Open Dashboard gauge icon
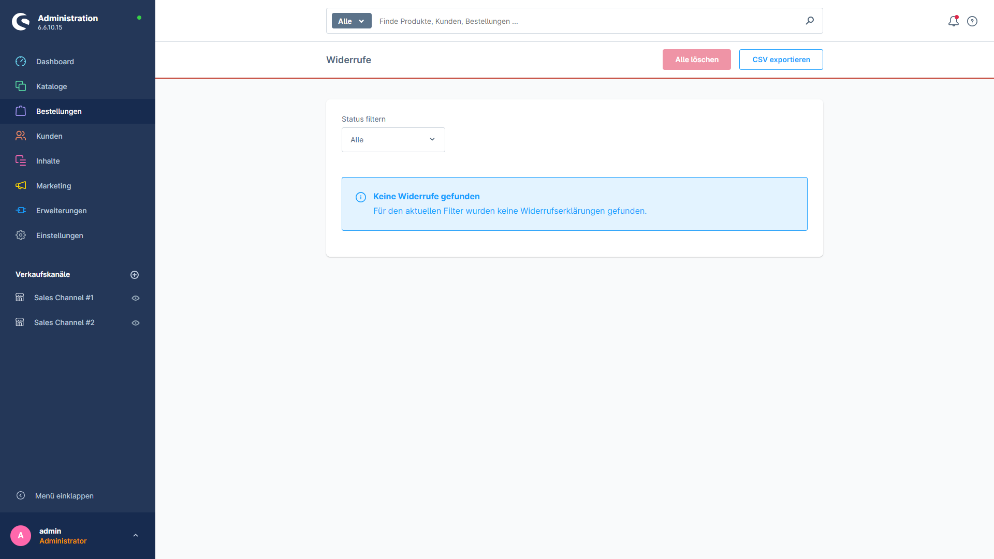This screenshot has height=559, width=994. tap(21, 62)
